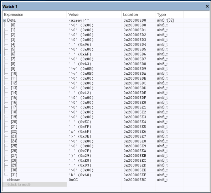Click value '.' (0x96)
Image resolution: width=211 pixels, height=193 pixels.
point(80,44)
